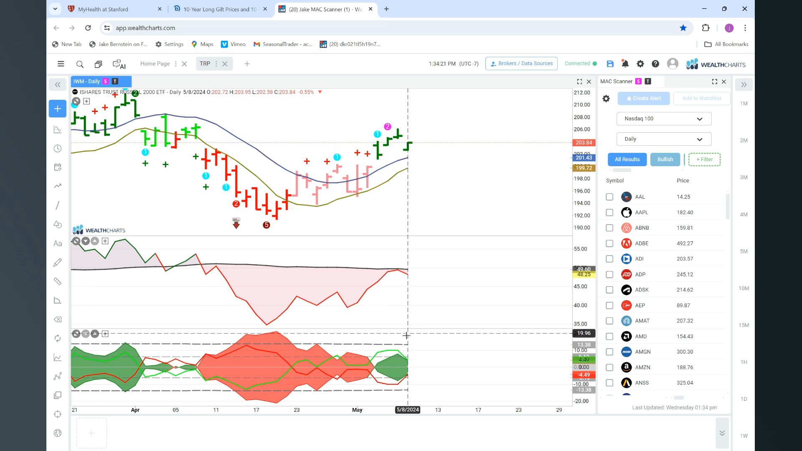Expand the right timeframe sidebar chevrons
Viewport: 802px width, 451px height.
744,85
